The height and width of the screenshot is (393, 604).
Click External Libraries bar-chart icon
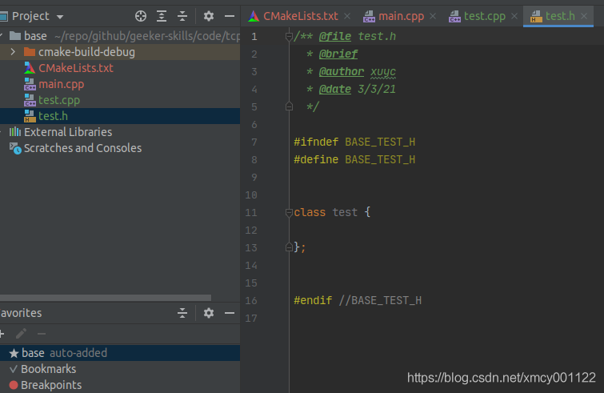click(15, 132)
